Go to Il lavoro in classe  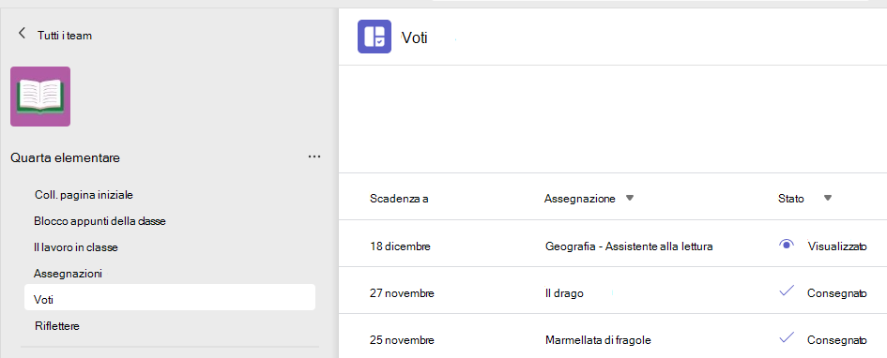tap(76, 247)
